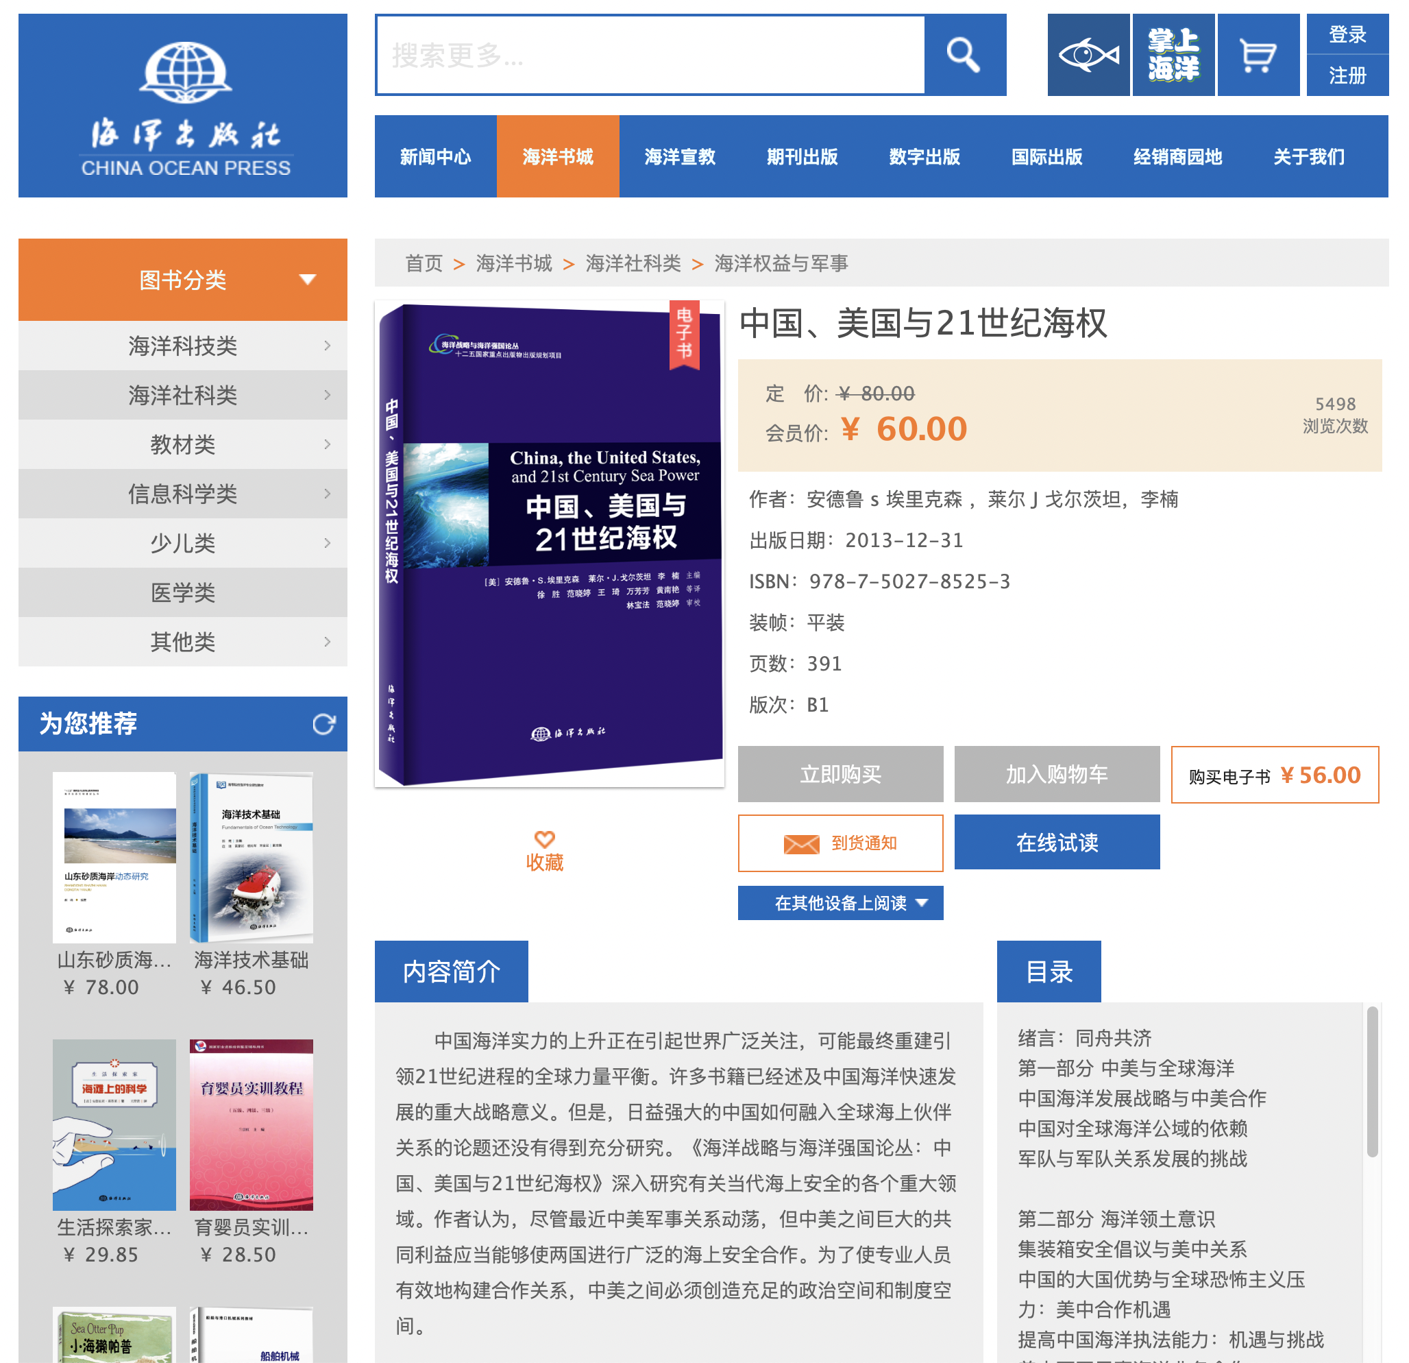Click the 海洋技术基础 title link
The width and height of the screenshot is (1409, 1363).
click(251, 959)
